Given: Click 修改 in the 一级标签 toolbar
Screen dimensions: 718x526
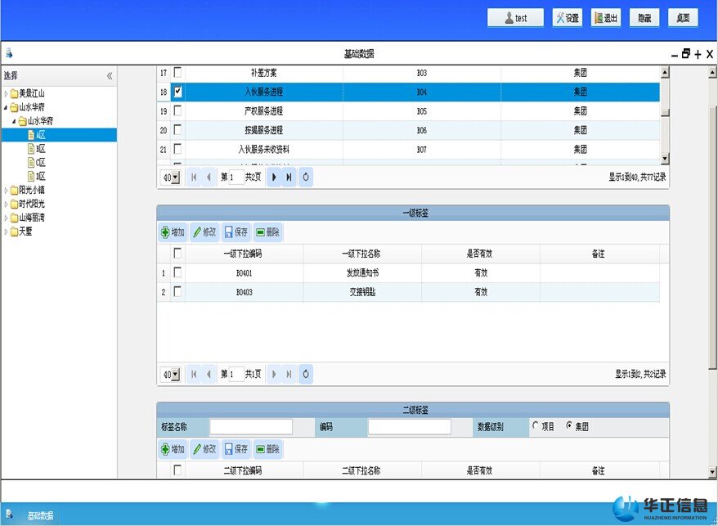Looking at the screenshot, I should click(x=204, y=232).
